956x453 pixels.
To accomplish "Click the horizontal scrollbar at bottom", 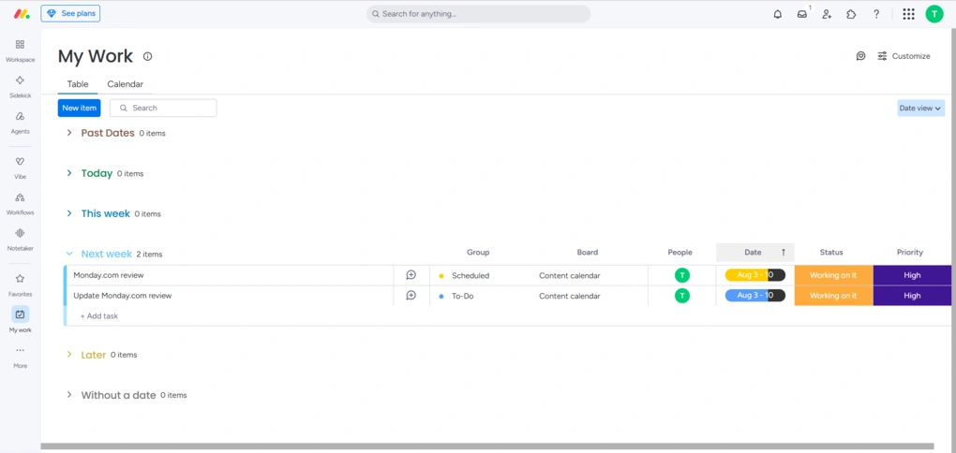I will pos(487,446).
